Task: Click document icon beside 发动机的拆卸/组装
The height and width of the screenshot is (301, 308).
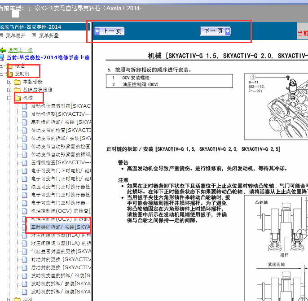Action: click(25, 292)
